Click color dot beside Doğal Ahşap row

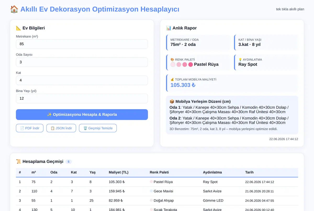click(x=151, y=201)
